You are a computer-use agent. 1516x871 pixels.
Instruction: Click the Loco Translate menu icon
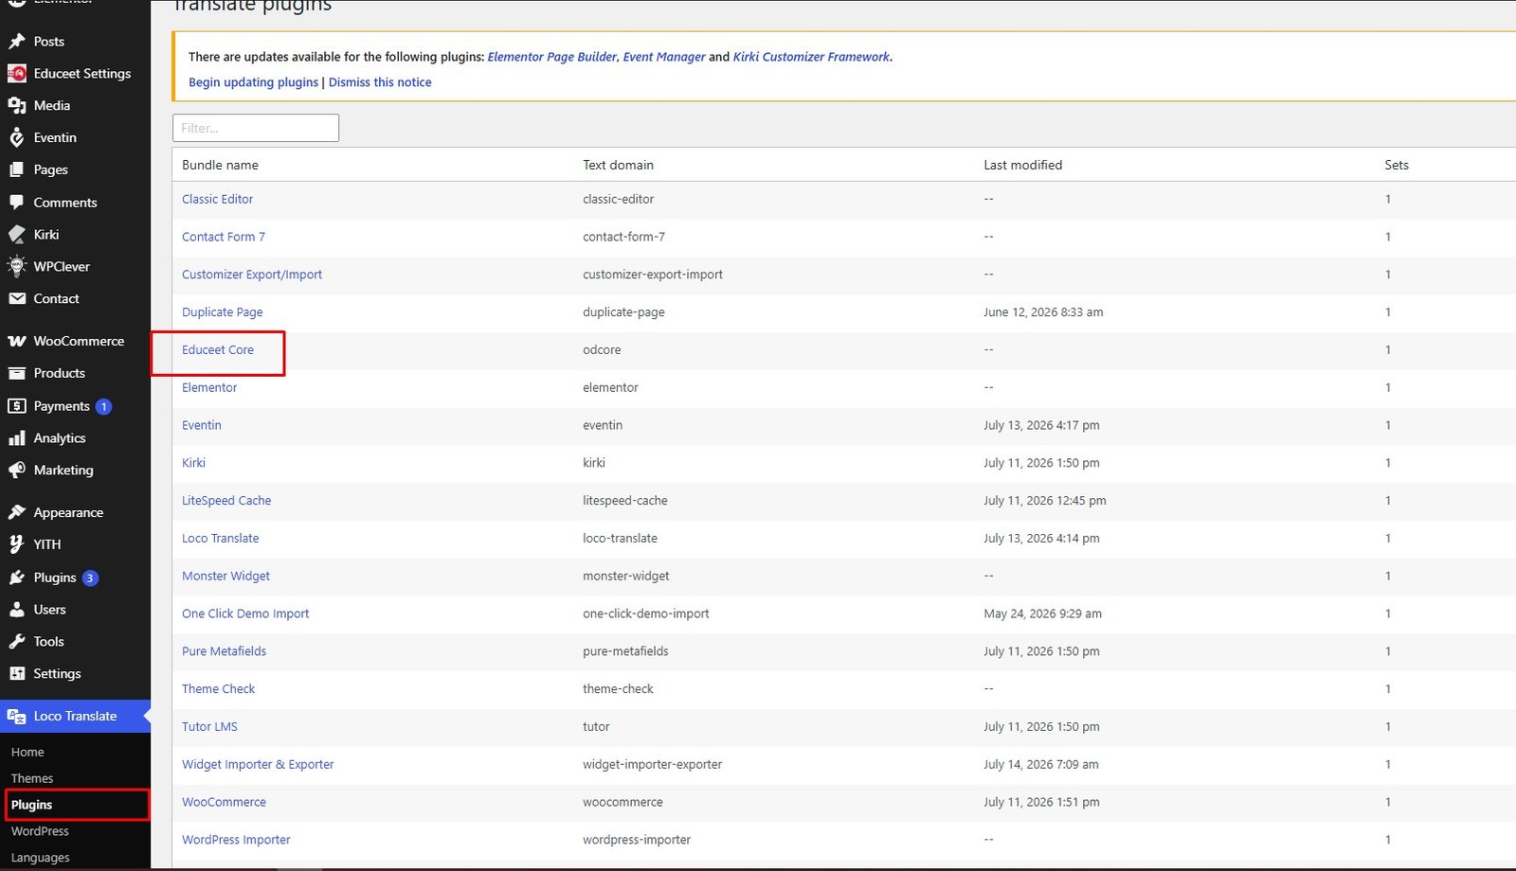coord(16,717)
